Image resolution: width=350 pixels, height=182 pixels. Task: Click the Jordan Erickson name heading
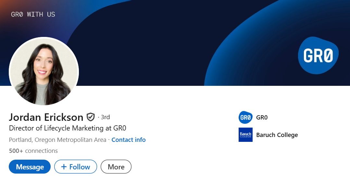pos(46,117)
